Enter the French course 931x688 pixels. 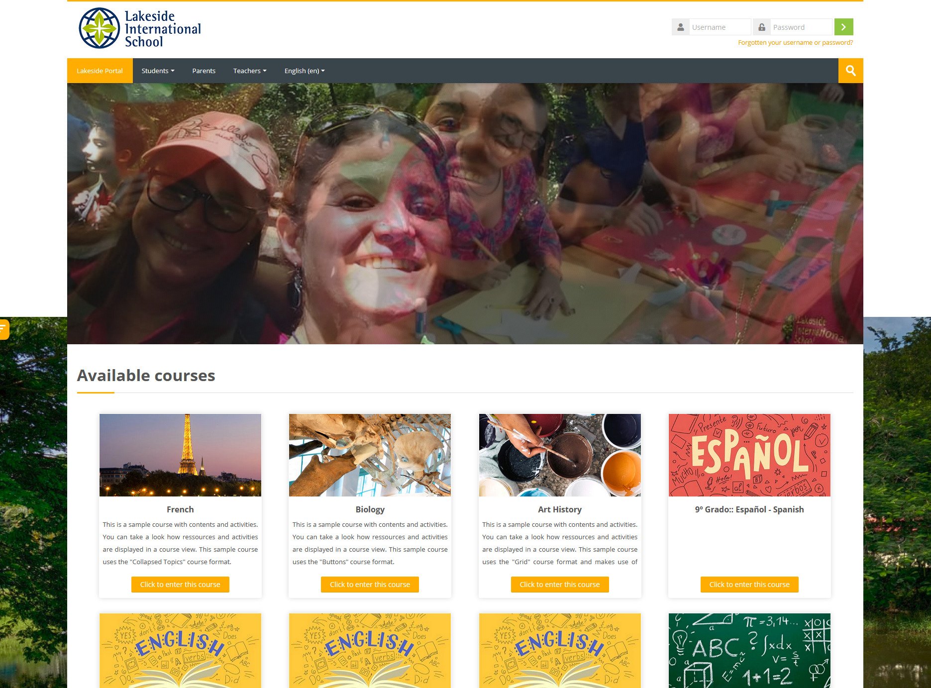[180, 584]
